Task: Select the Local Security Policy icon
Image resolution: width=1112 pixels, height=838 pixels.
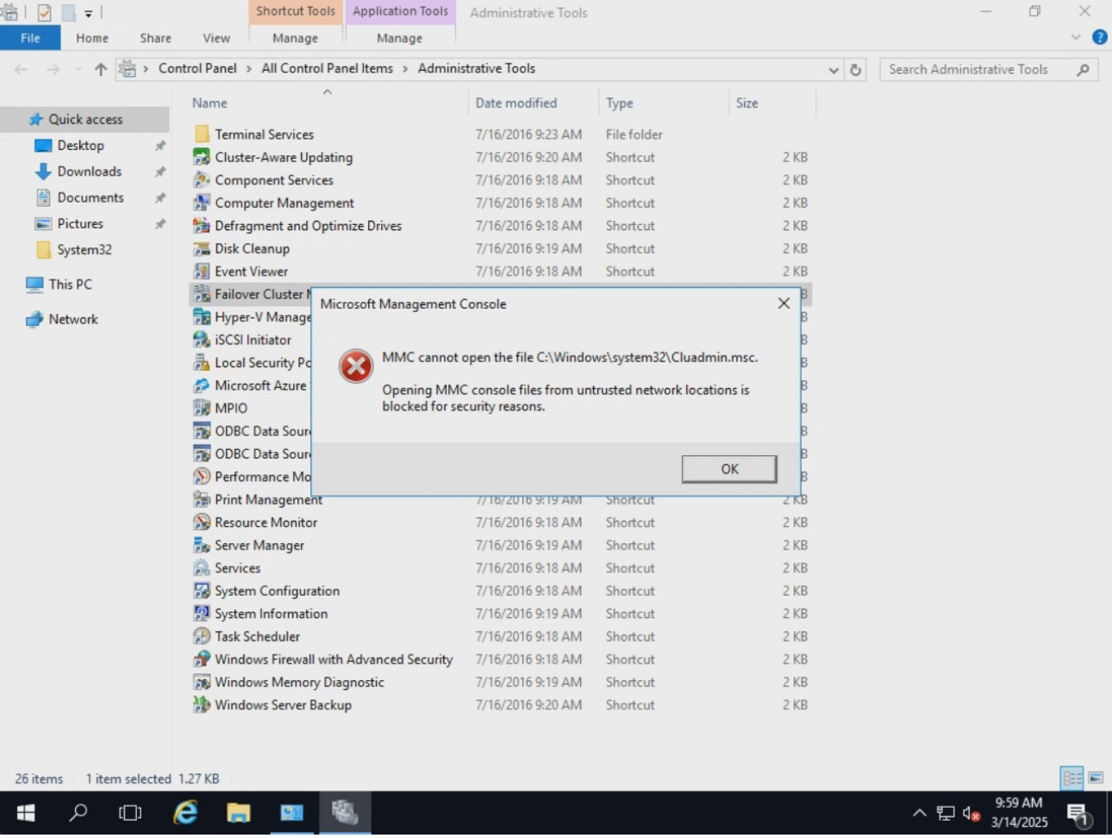Action: 202,363
